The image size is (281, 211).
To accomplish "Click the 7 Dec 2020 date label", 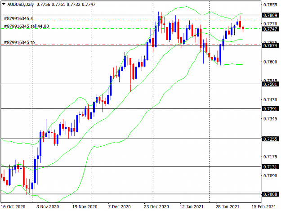I will (119, 207).
